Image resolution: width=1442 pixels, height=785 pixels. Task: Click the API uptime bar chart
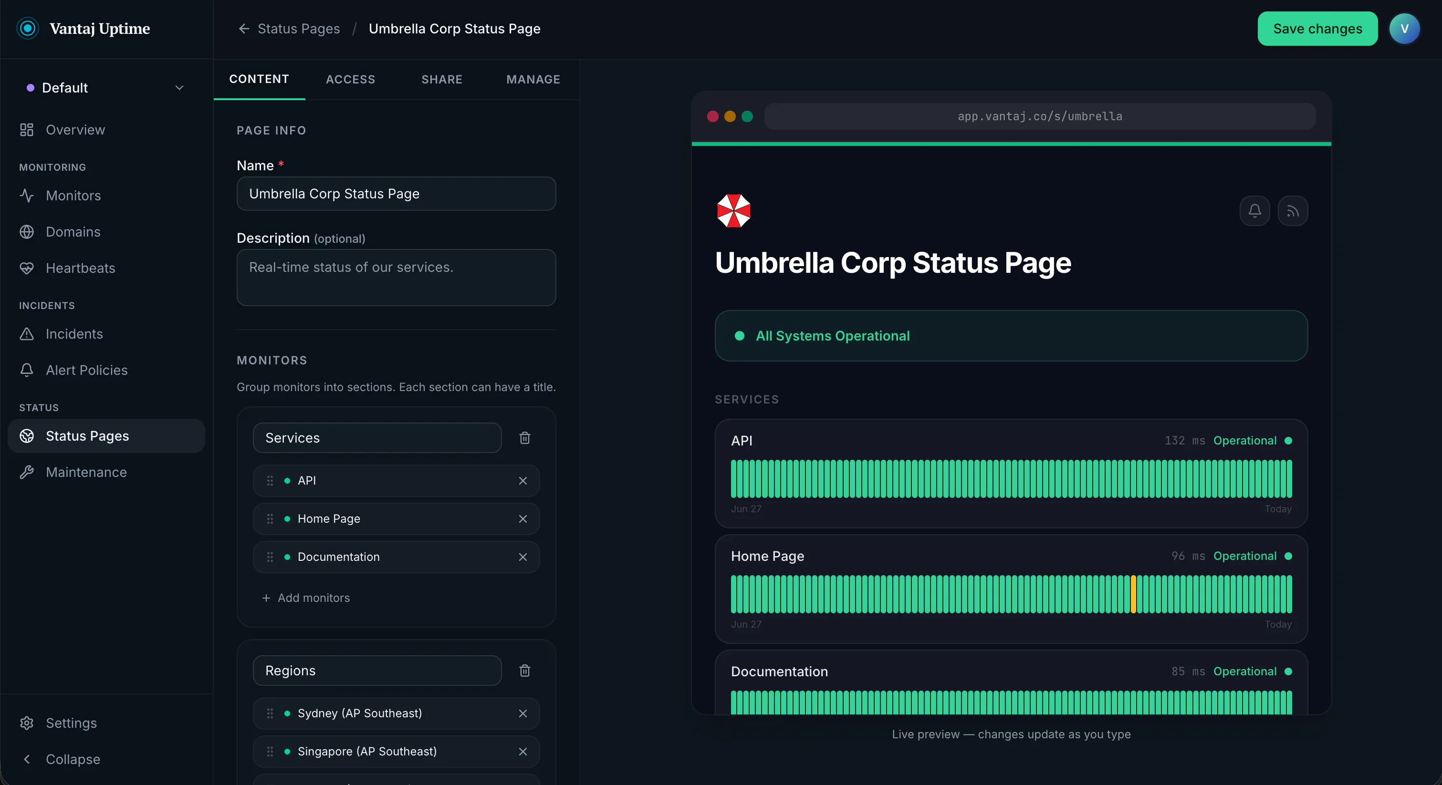(x=1011, y=479)
